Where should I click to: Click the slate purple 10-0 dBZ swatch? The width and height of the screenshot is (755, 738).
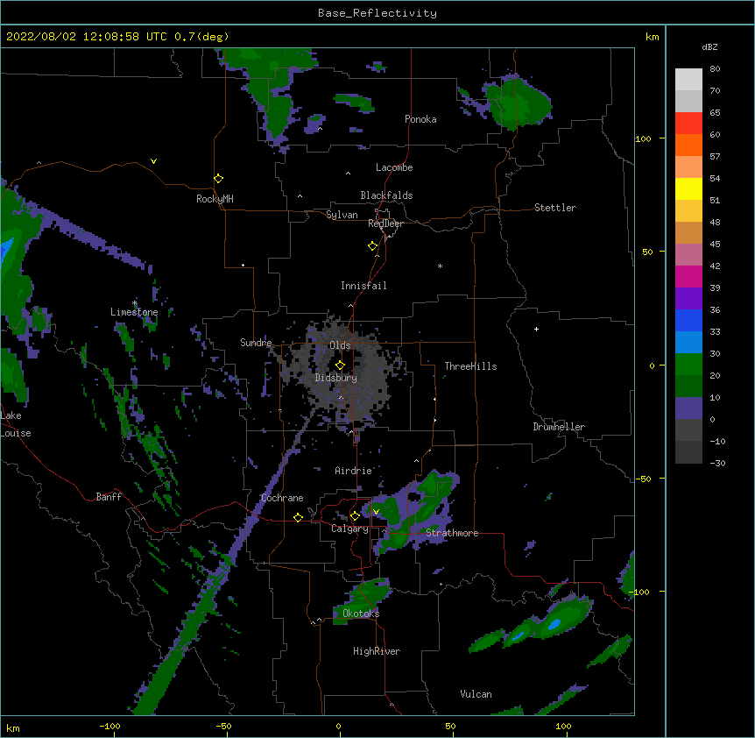[x=688, y=408]
